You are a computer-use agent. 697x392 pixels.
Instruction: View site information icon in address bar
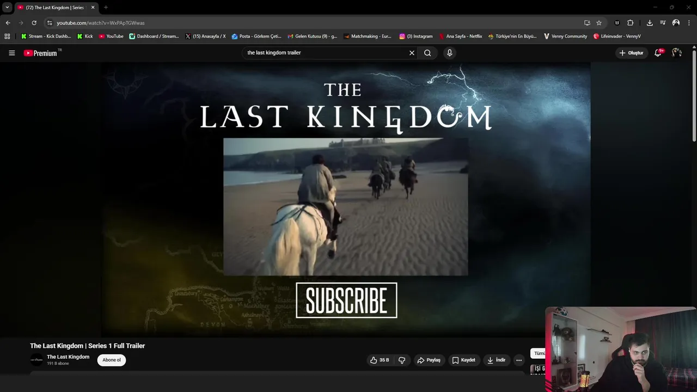[50, 23]
